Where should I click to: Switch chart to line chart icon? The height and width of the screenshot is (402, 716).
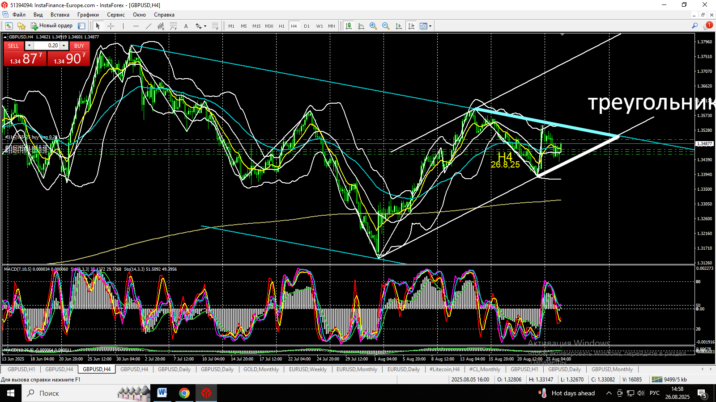click(x=361, y=26)
